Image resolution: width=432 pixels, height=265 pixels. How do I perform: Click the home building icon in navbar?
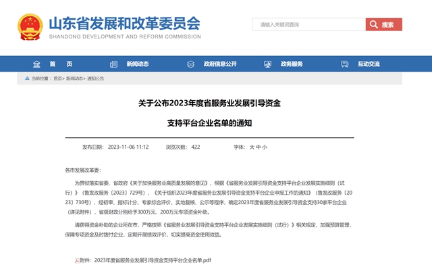pos(36,64)
